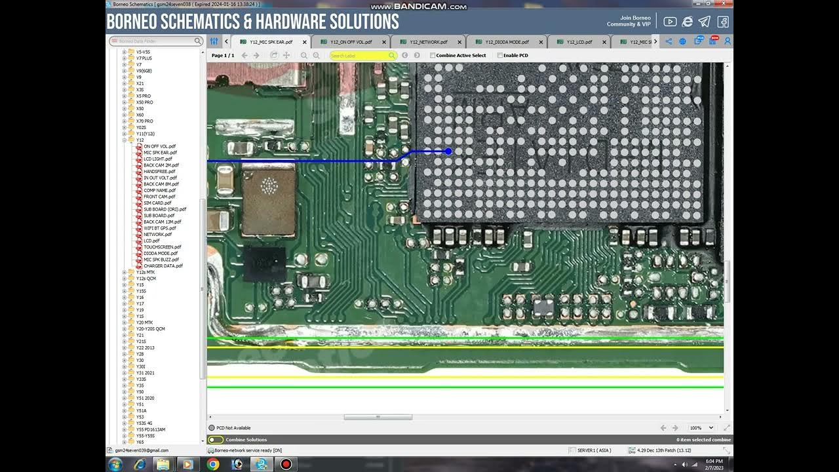Click the magnifier in Search Label box

392,56
